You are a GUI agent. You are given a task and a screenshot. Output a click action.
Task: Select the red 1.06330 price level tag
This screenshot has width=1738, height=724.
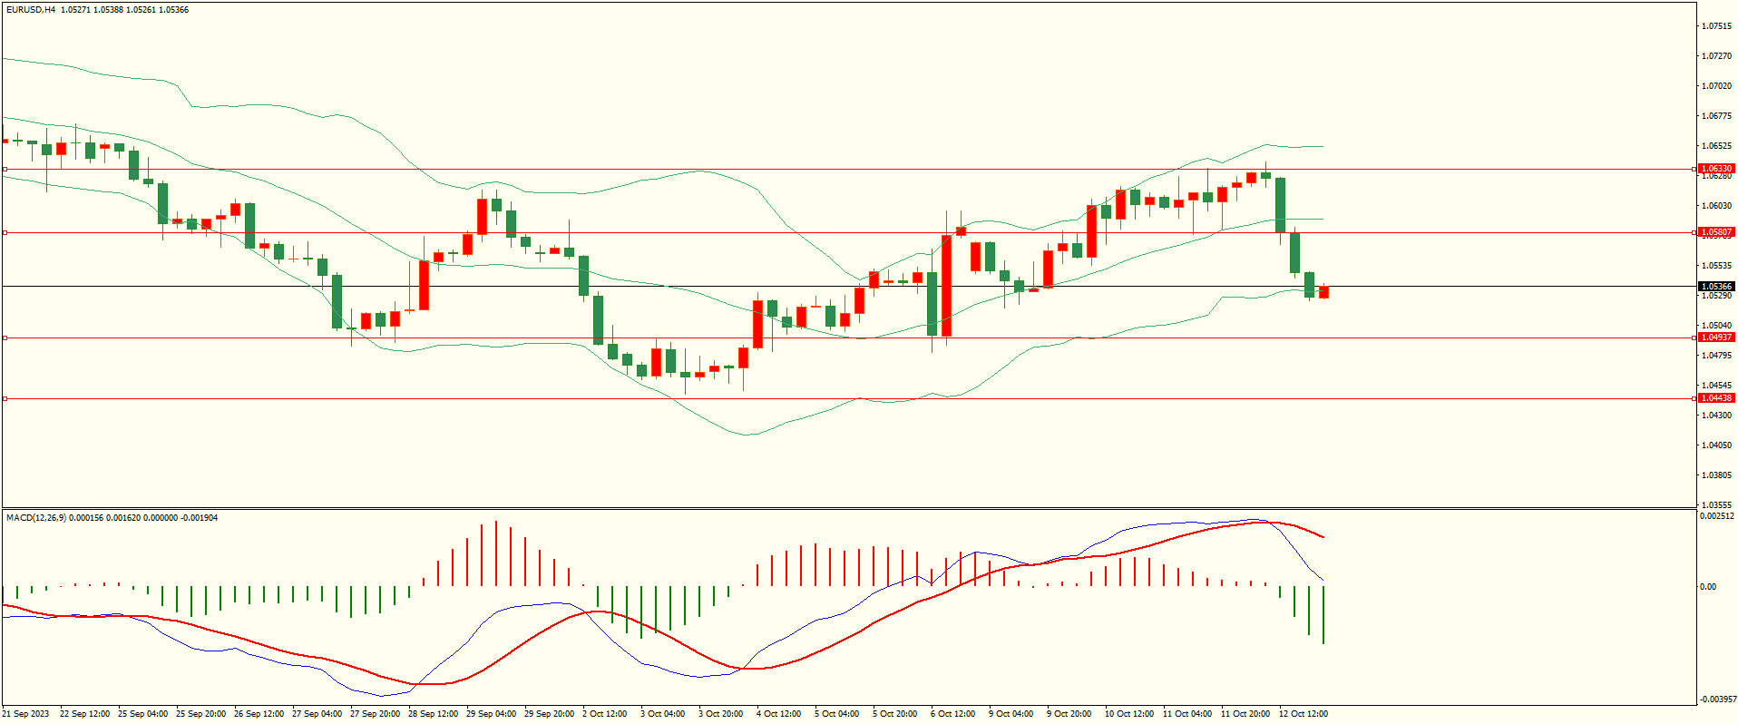pyautogui.click(x=1716, y=169)
